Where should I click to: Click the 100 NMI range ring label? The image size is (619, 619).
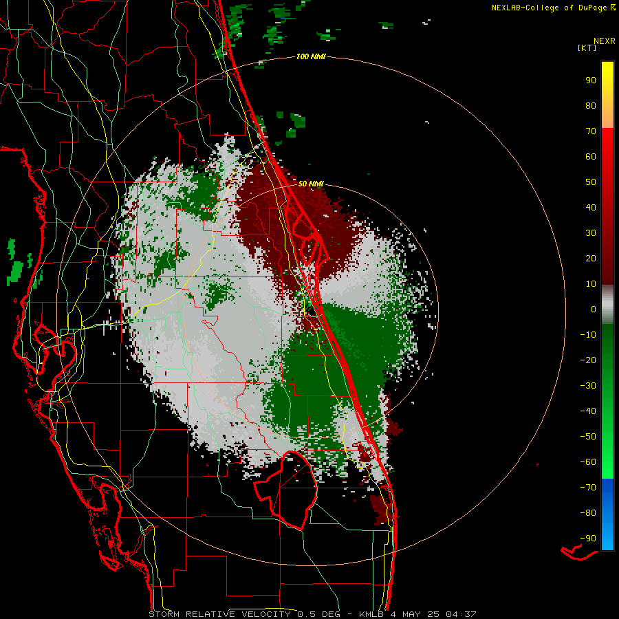click(311, 56)
